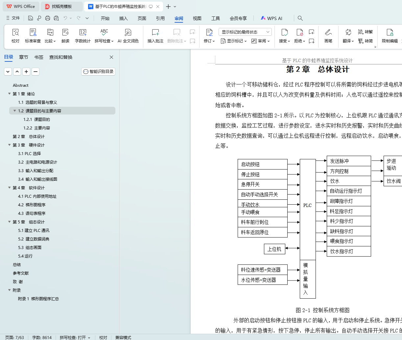Image resolution: width=402 pixels, height=340 pixels.
Task: Open Print Preview from the quick toolbar
Action: (56, 18)
